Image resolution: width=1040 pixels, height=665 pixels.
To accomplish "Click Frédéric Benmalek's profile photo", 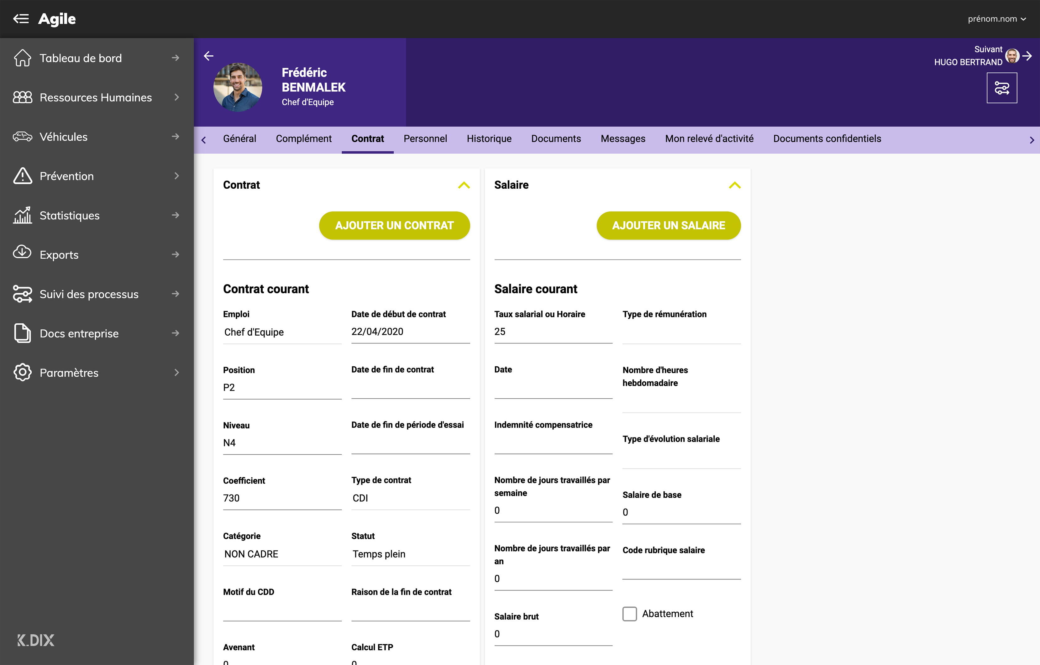I will (238, 87).
